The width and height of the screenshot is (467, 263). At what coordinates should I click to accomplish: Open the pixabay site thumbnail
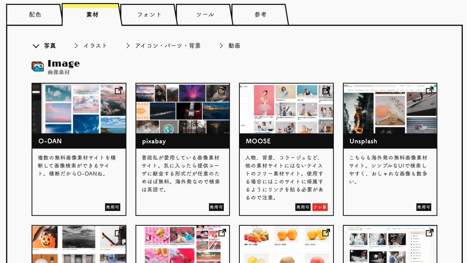[x=183, y=108]
